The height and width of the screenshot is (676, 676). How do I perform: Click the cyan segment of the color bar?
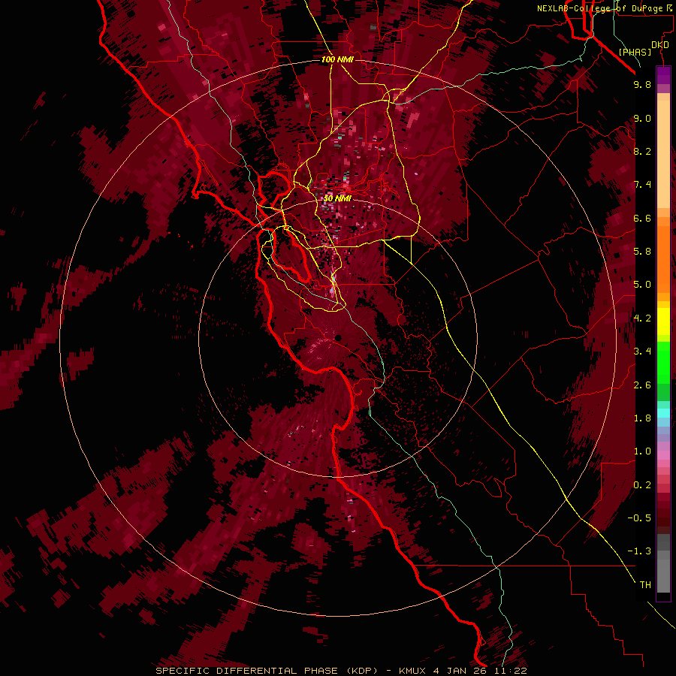point(663,413)
